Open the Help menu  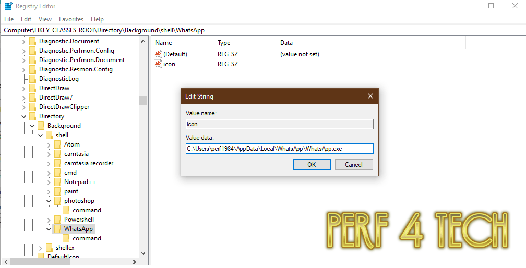click(97, 19)
